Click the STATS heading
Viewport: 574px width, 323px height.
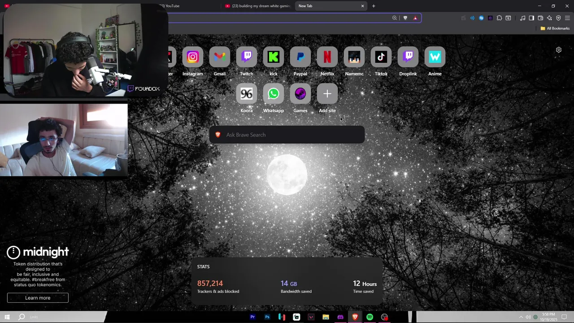coord(203,266)
